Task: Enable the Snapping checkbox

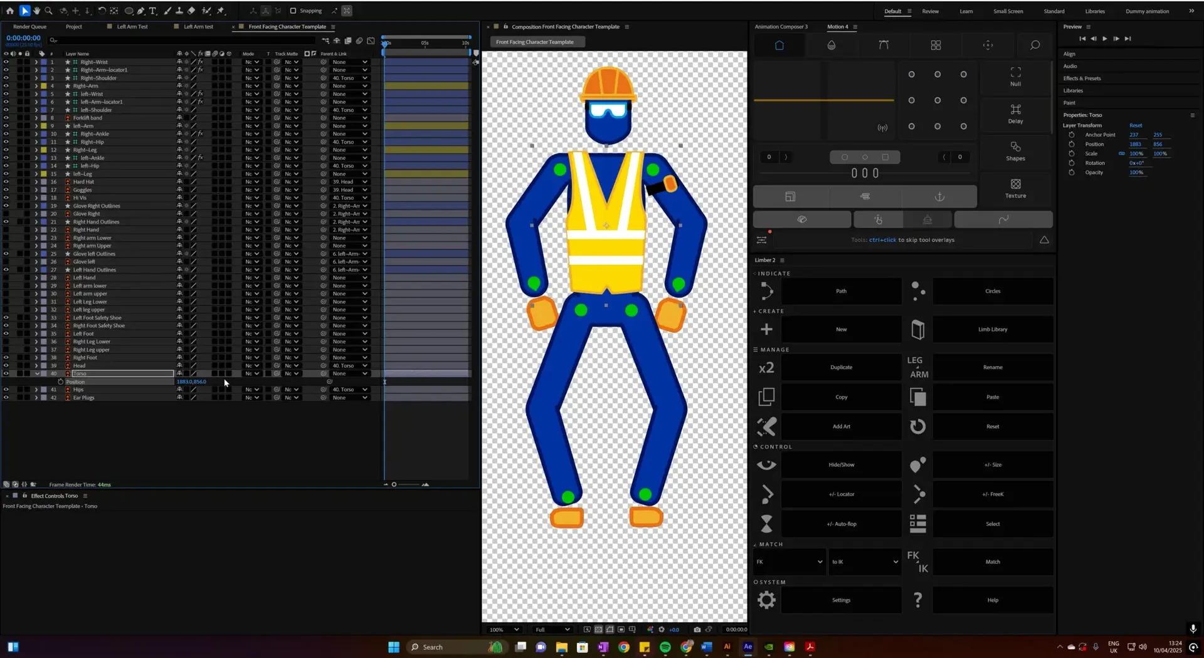Action: [293, 11]
